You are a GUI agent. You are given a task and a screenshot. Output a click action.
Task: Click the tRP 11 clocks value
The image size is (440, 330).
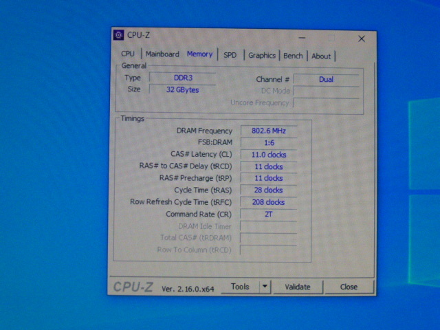tap(269, 178)
